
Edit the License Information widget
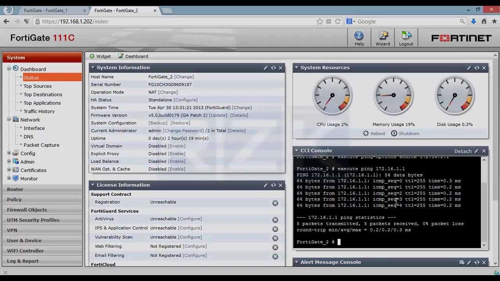[266, 185]
